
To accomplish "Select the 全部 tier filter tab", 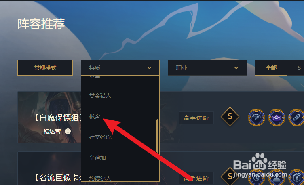I will tap(271, 67).
